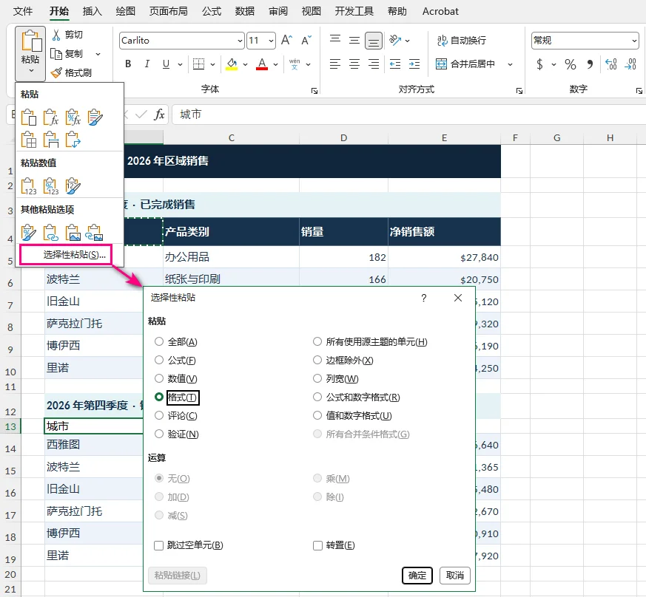Switch to the 页面布局 ribbon tab
Viewport: 646px width, 597px height.
[169, 11]
